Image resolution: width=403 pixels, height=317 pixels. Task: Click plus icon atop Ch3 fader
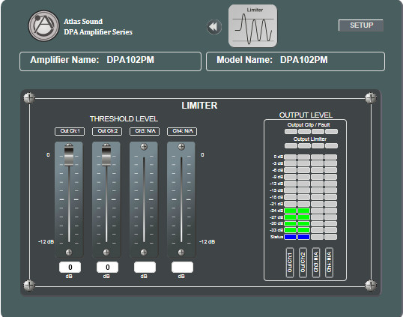(x=144, y=147)
